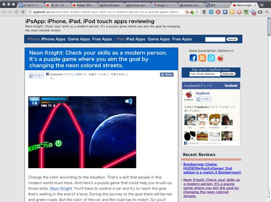Viewport: 271px width, 202px height.
Task: Click the Facebookにアカウント登録 link
Action: (x=72, y=74)
